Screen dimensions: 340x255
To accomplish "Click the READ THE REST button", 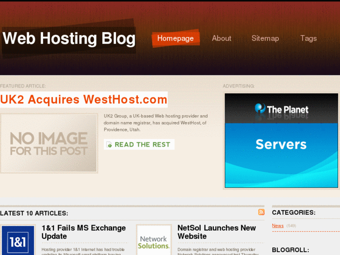I will pos(139,145).
